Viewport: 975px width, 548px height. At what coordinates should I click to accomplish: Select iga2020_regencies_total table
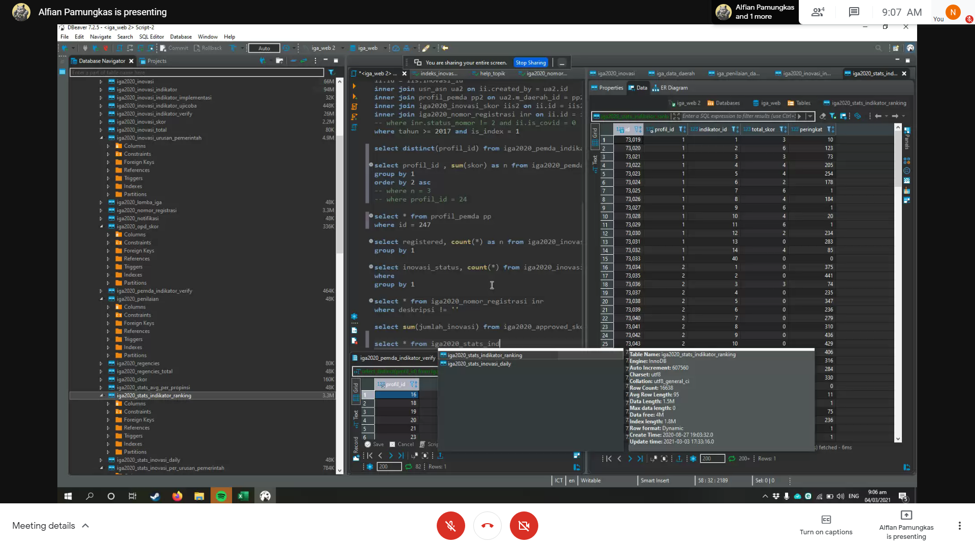pyautogui.click(x=144, y=371)
